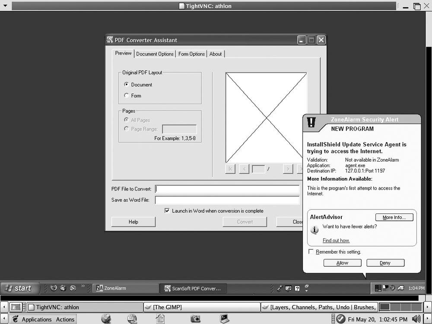This screenshot has height=324, width=432.
Task: Click the AlertAdvisor info icon
Action: (315, 229)
